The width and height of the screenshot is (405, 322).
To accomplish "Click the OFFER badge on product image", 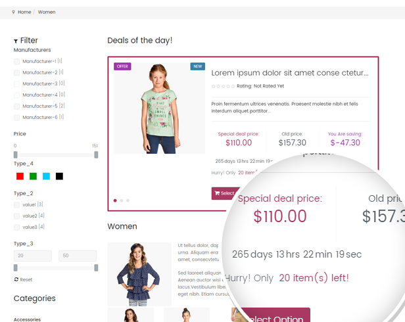I will (122, 66).
